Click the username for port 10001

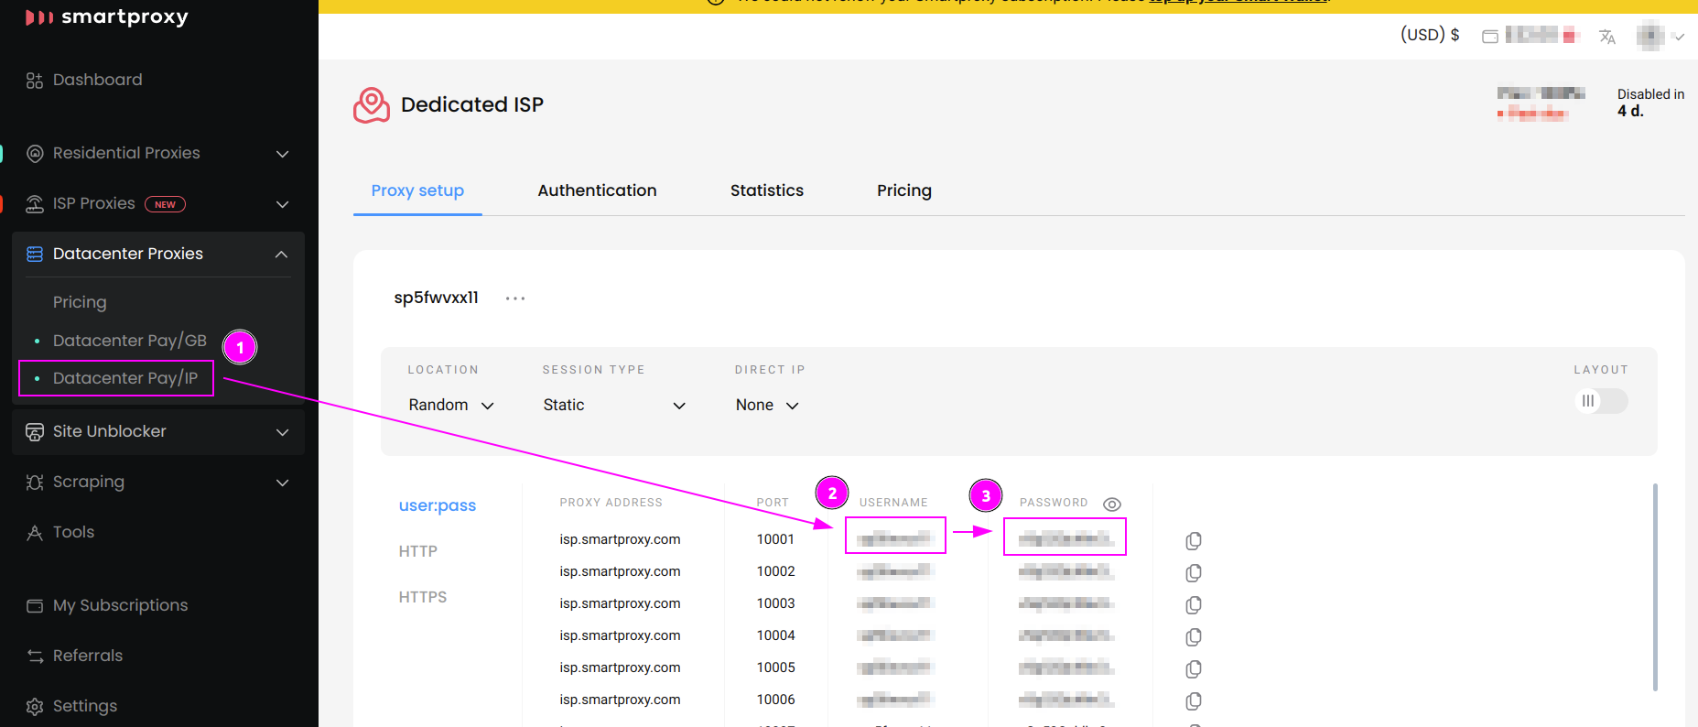click(x=894, y=539)
